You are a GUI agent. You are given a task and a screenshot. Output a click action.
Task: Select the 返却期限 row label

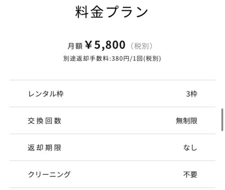coord(45,148)
